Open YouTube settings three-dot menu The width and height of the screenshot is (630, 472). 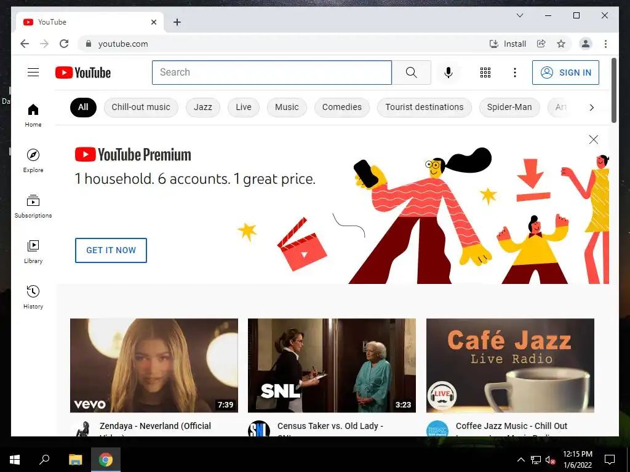click(515, 73)
